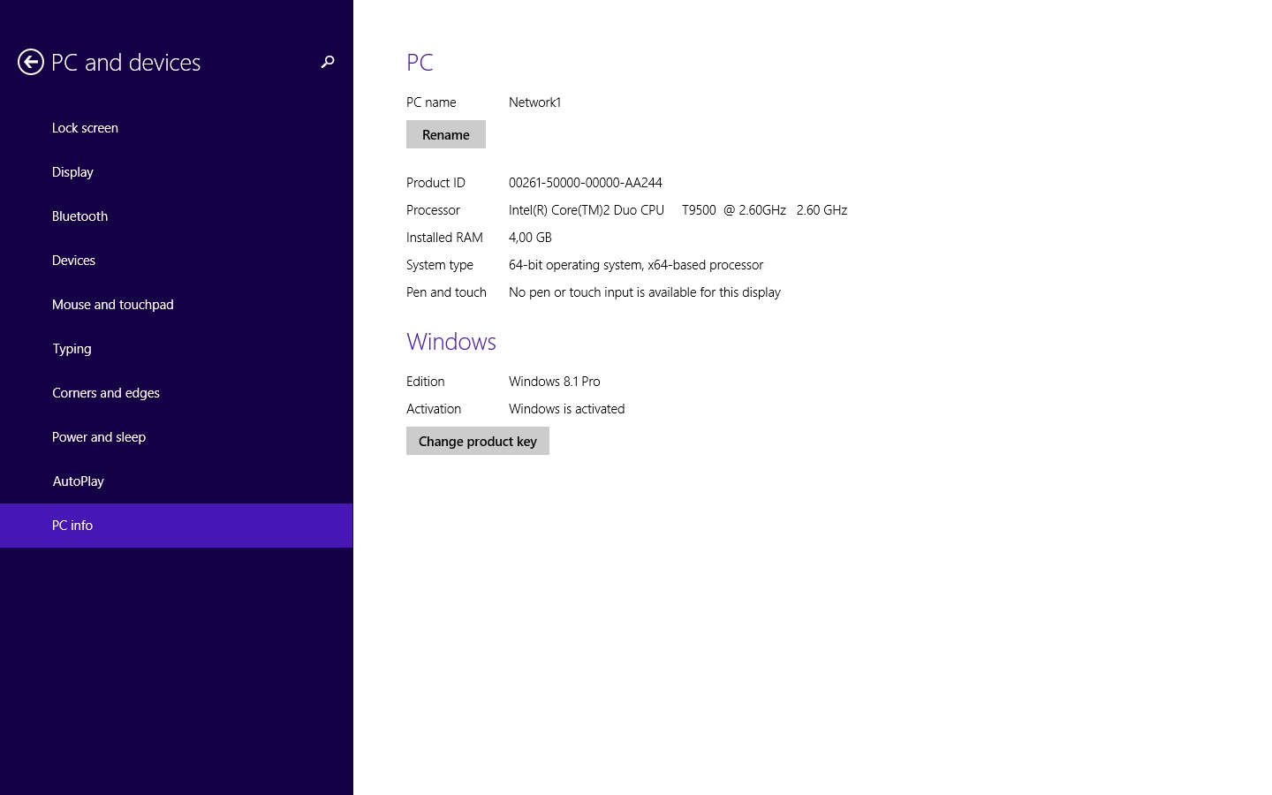Click the Installed RAM label
The image size is (1272, 795).
(x=444, y=238)
